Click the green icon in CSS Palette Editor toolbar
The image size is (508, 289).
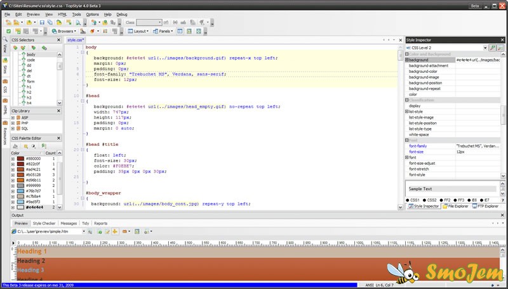(x=44, y=146)
